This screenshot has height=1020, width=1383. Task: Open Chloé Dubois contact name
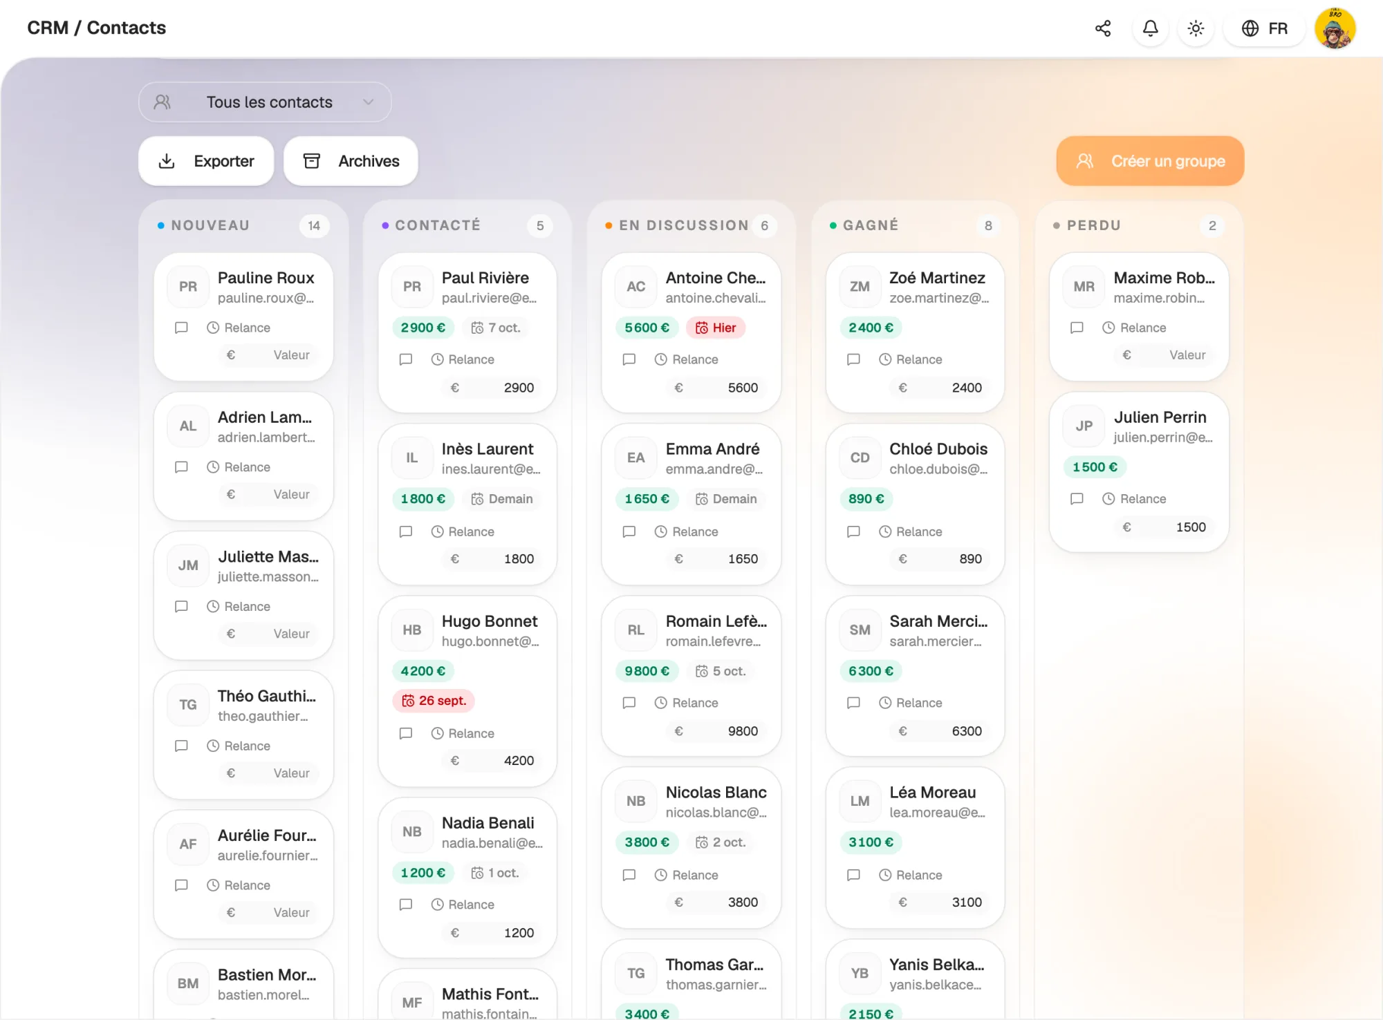[x=938, y=449]
